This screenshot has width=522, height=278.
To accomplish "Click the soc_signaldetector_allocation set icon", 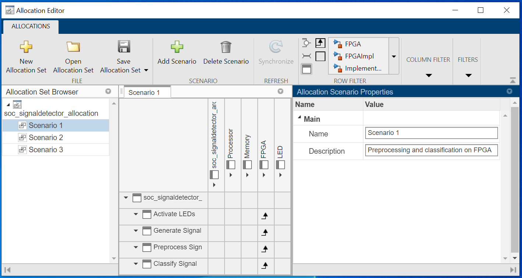I will pos(17,104).
